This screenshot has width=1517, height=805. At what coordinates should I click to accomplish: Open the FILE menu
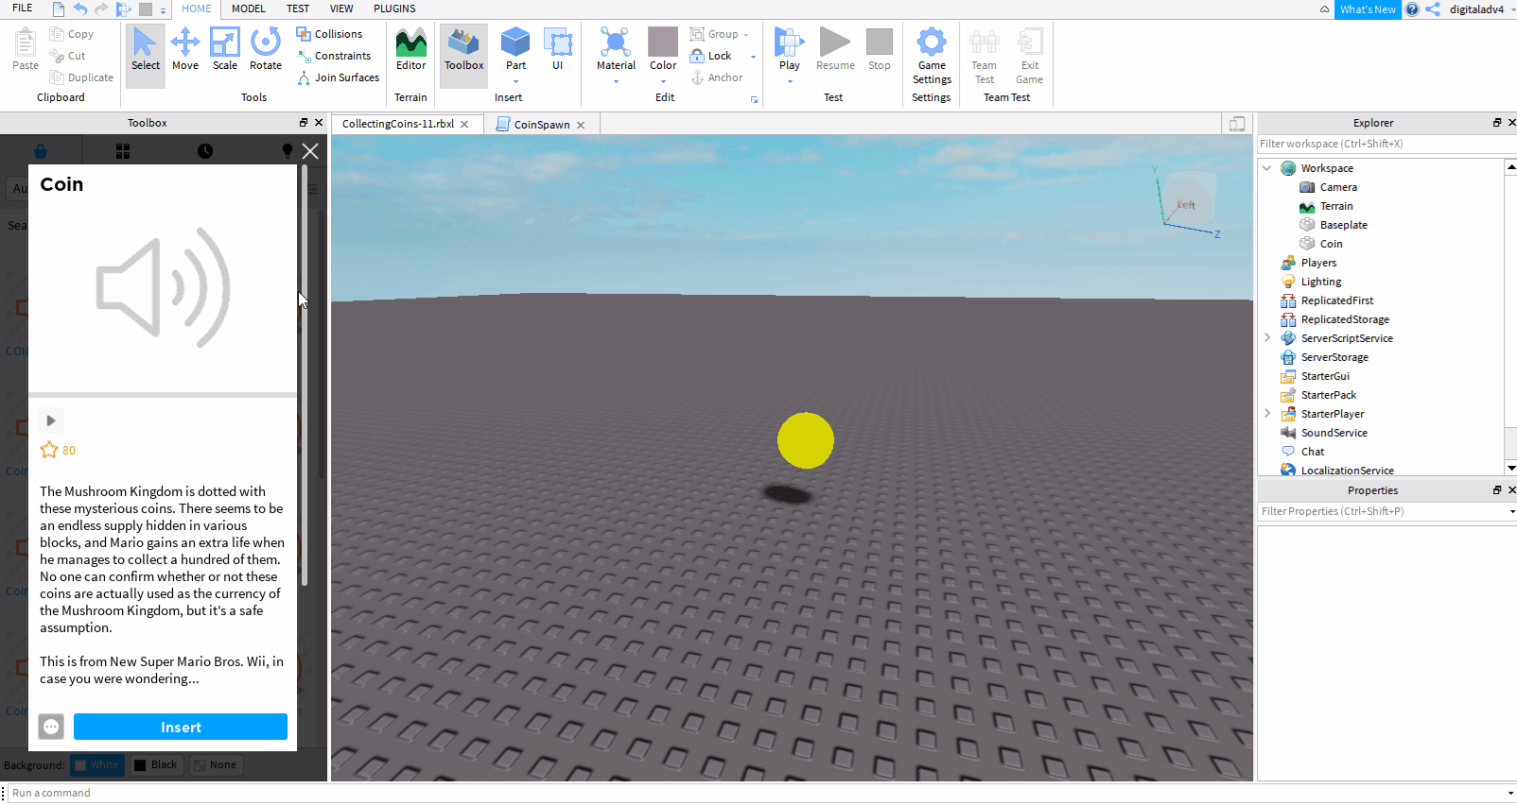[x=23, y=9]
